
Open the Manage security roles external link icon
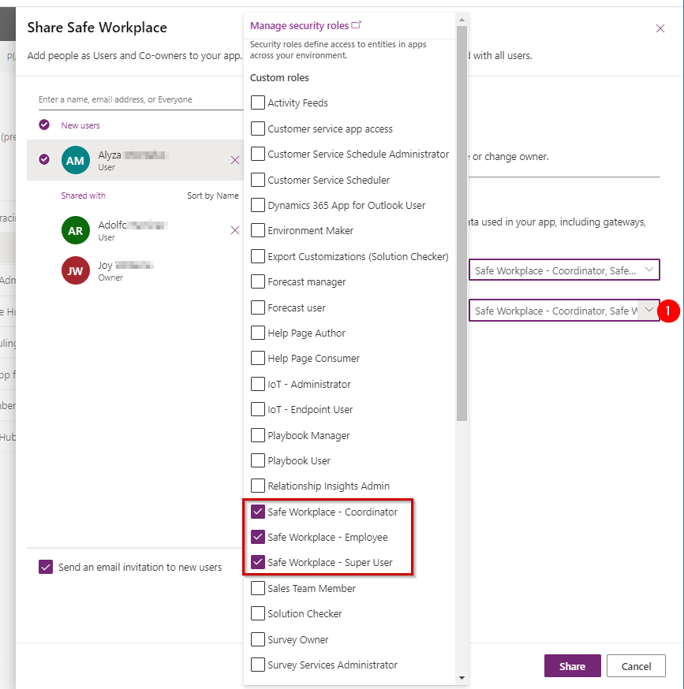click(357, 25)
